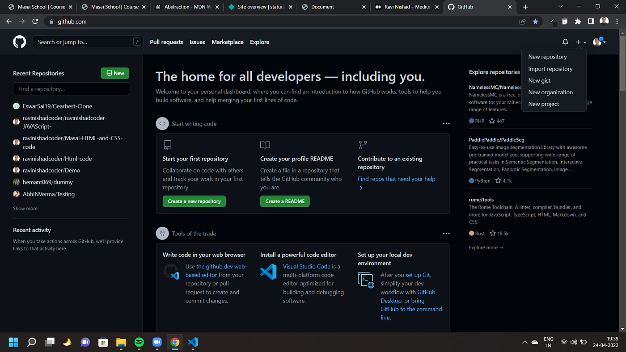The height and width of the screenshot is (352, 626).
Task: Click the Create a README button
Action: (285, 201)
